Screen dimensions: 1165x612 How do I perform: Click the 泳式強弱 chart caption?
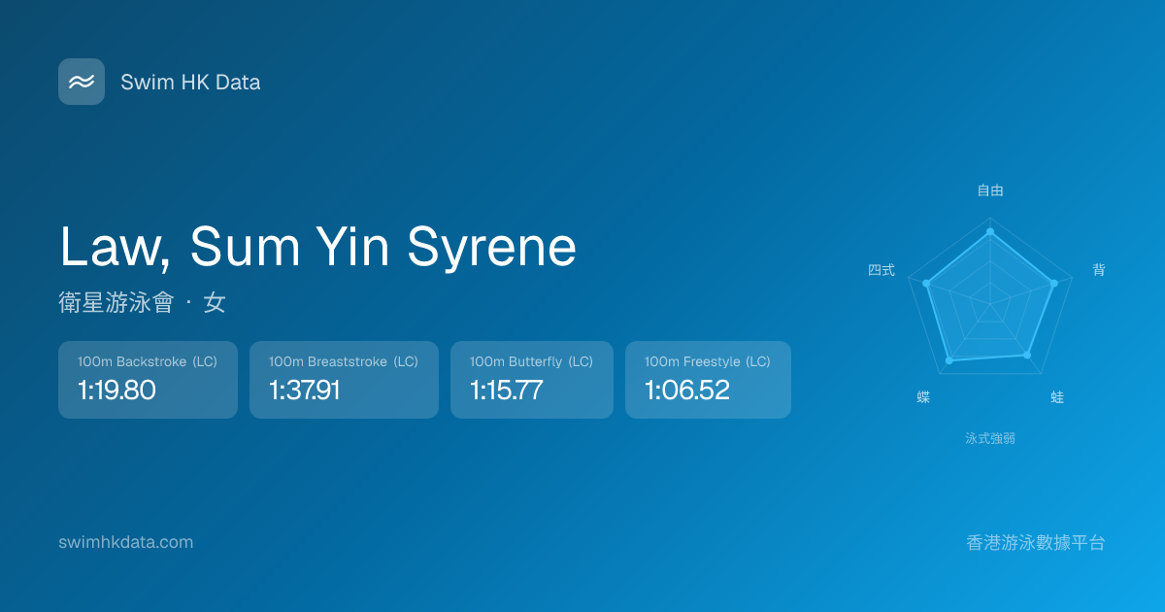coord(990,438)
